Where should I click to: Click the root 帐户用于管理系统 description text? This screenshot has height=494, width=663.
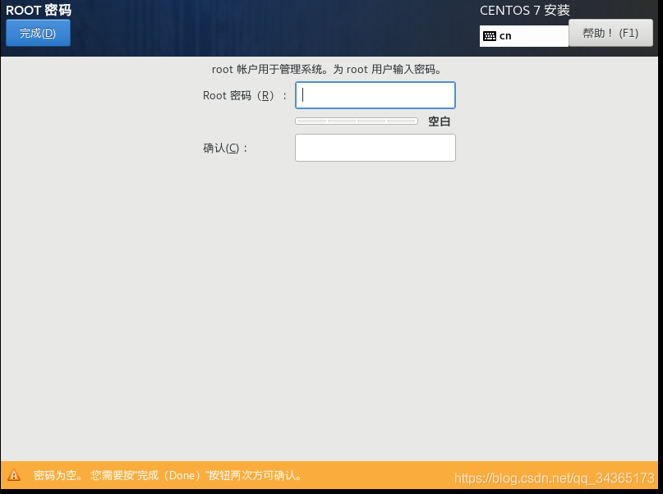coord(327,69)
